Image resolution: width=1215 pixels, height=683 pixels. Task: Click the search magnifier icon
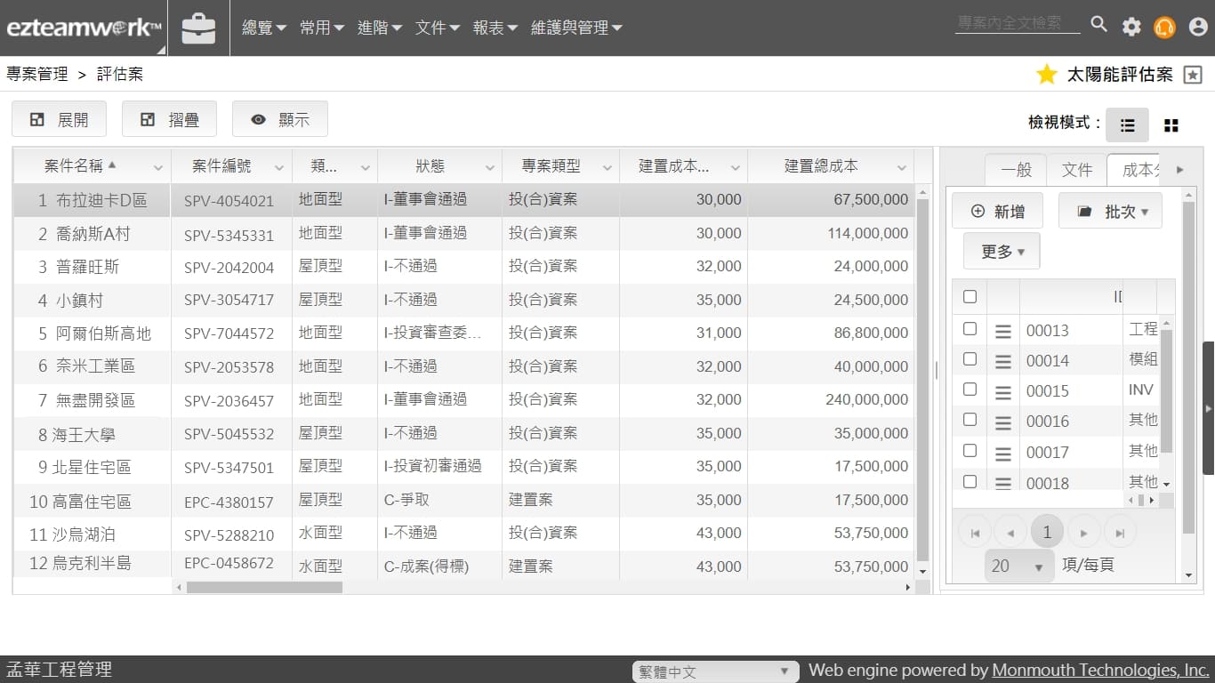click(1099, 25)
